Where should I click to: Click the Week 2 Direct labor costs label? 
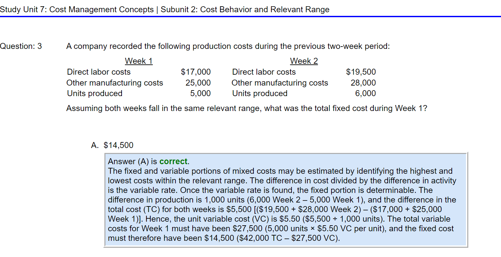pyautogui.click(x=264, y=72)
